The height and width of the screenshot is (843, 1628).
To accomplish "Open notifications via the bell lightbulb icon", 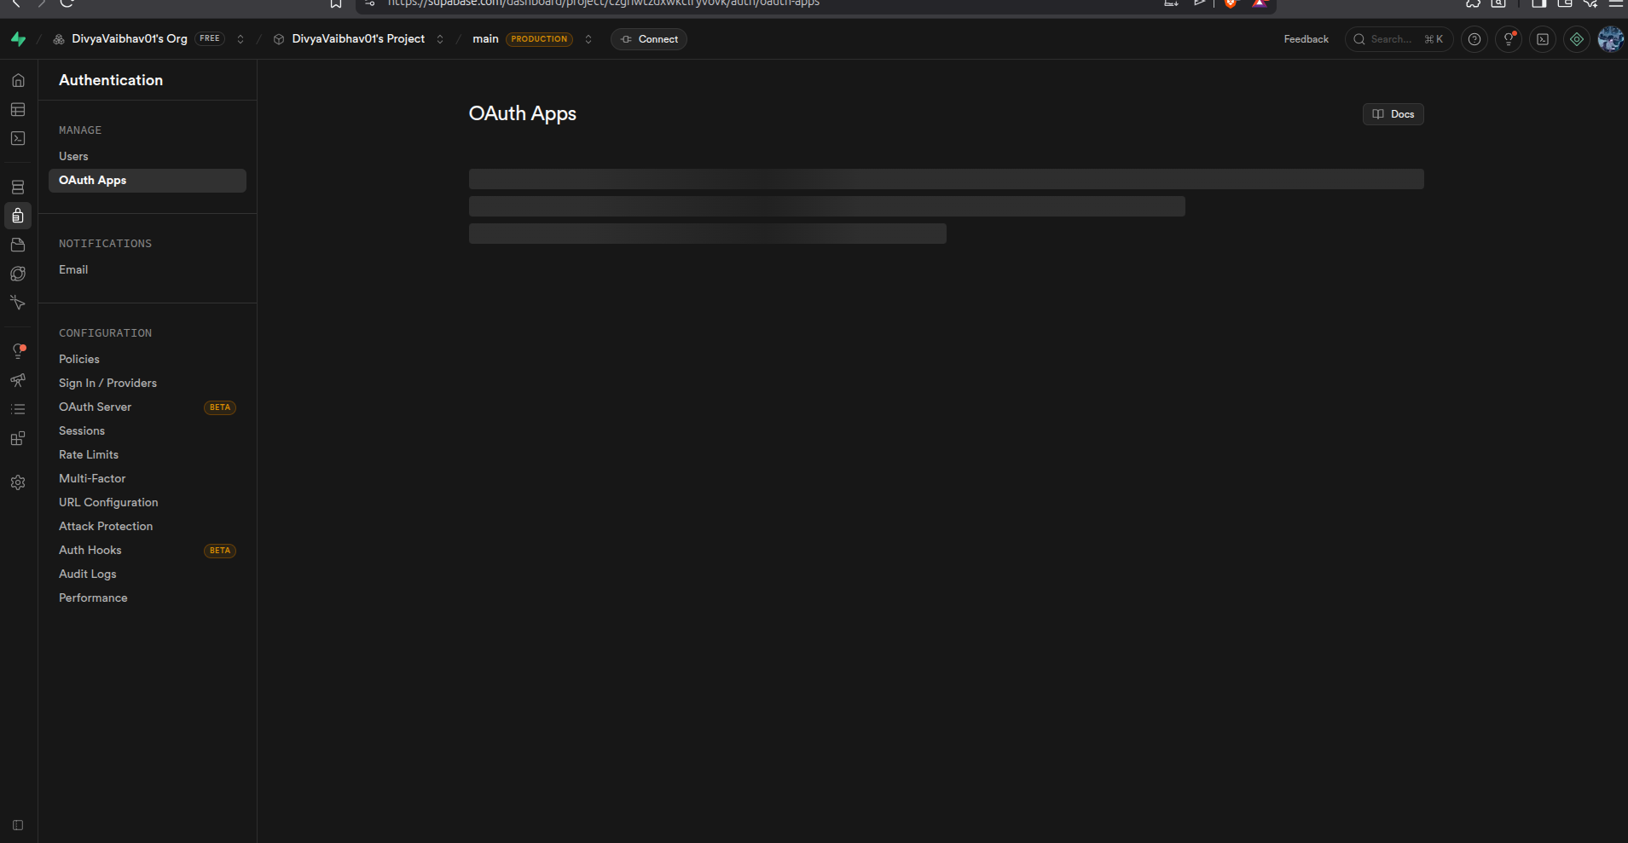I will tap(1509, 38).
